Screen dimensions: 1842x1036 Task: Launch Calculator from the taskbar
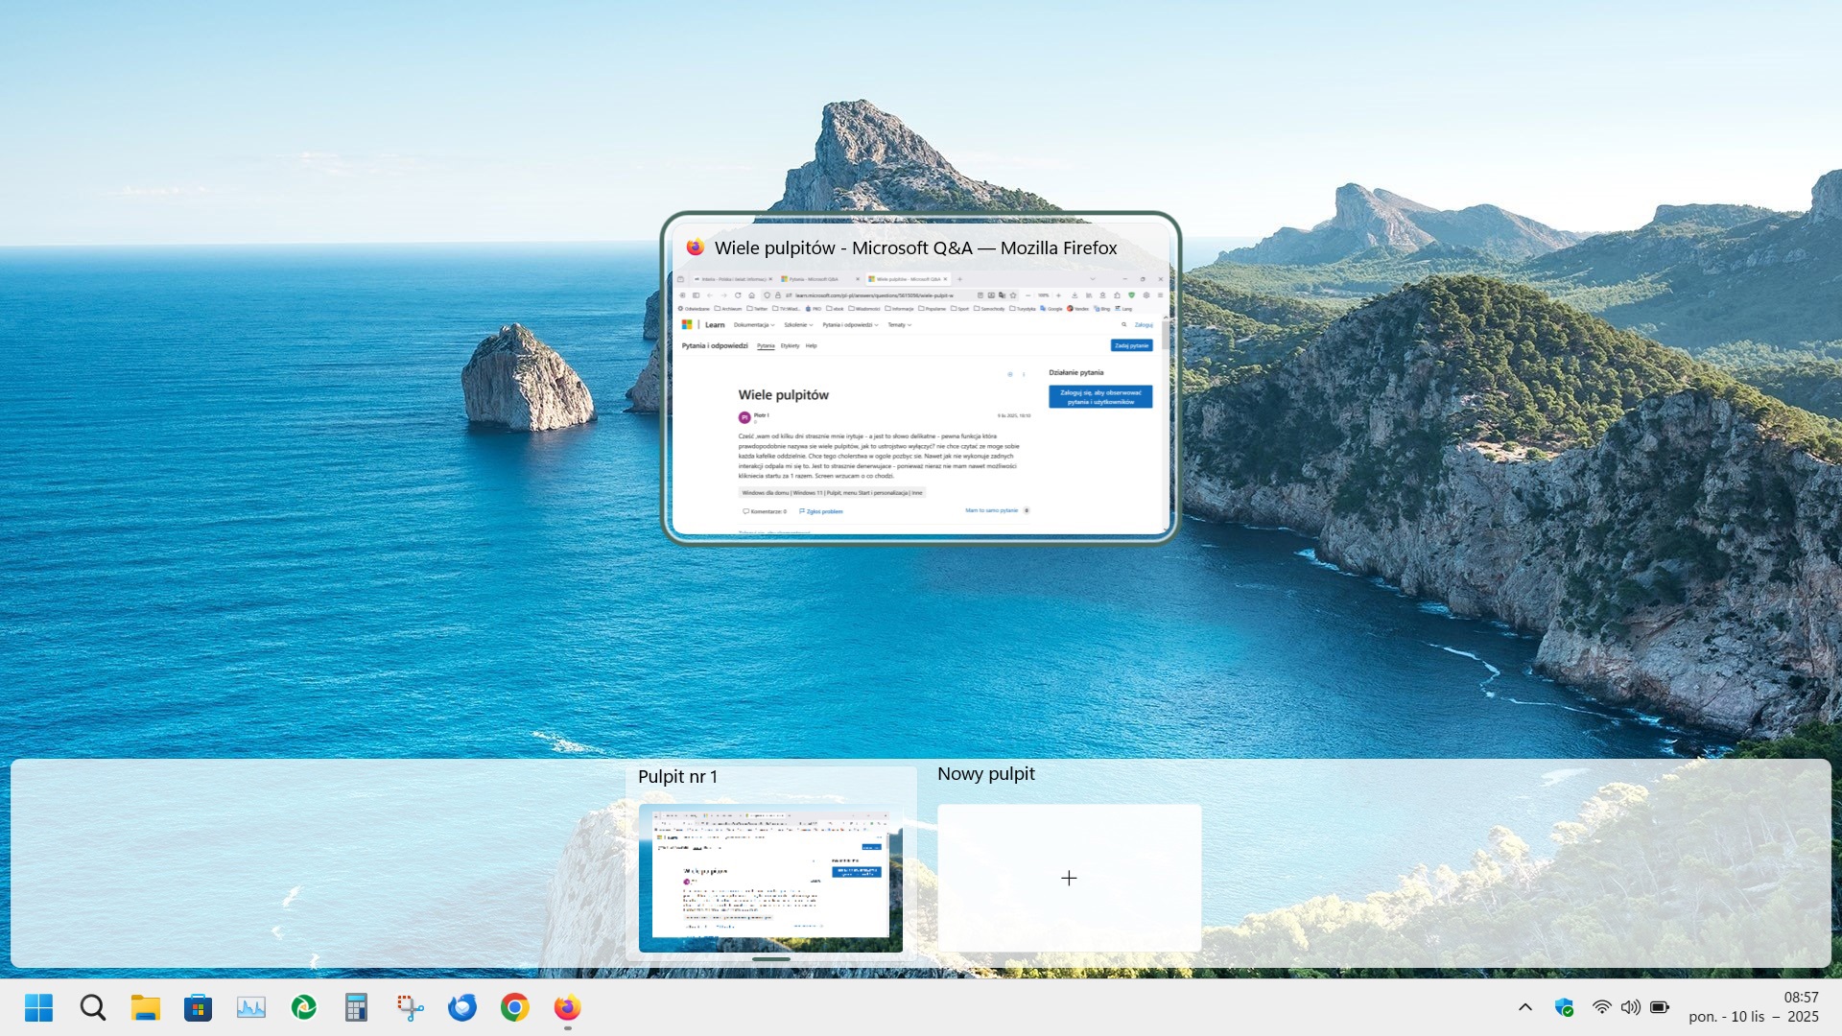356,1007
